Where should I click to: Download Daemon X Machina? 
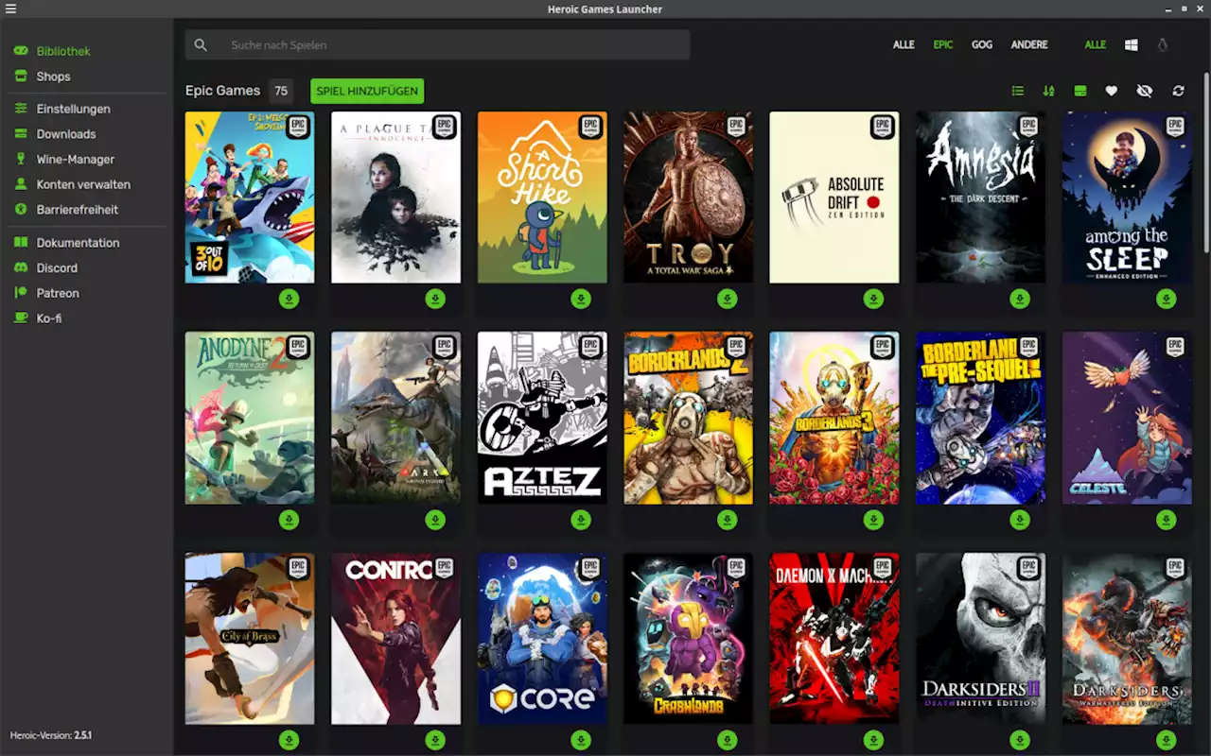pyautogui.click(x=873, y=740)
